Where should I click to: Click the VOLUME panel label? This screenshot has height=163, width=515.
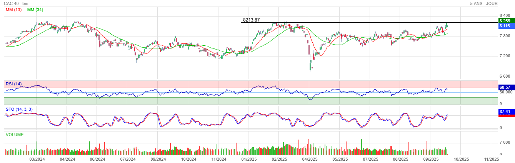(x=15, y=135)
